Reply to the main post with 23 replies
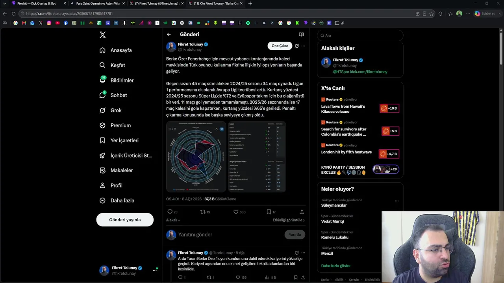This screenshot has width=504, height=283. tap(172, 212)
